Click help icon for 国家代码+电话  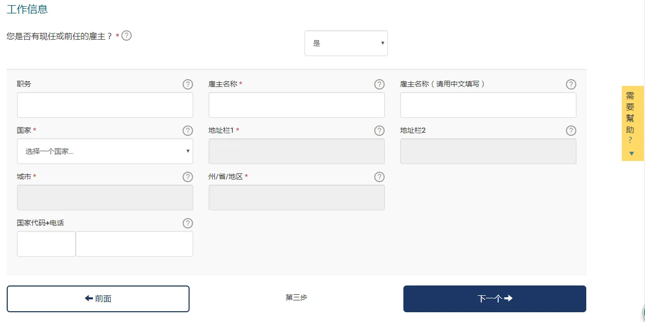coord(188,223)
